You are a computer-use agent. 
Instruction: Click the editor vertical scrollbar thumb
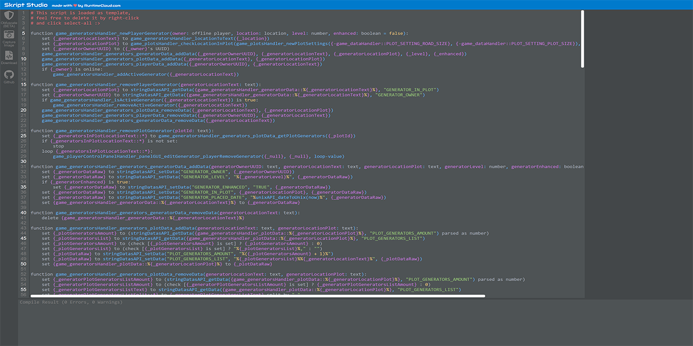click(583, 38)
